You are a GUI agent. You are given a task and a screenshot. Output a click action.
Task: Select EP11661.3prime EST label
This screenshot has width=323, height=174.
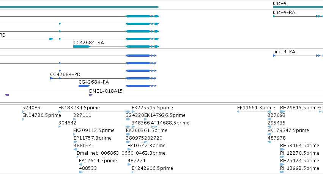[256, 108]
